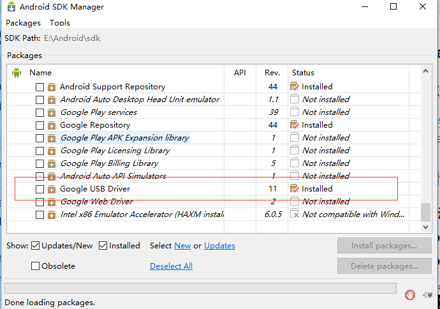Click the Deselect All link
The height and width of the screenshot is (309, 440).
[x=171, y=266]
